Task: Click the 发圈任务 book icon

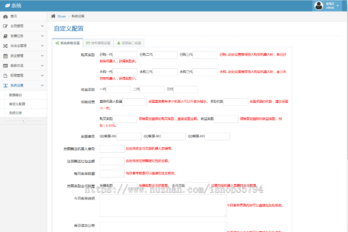Action: (5, 36)
